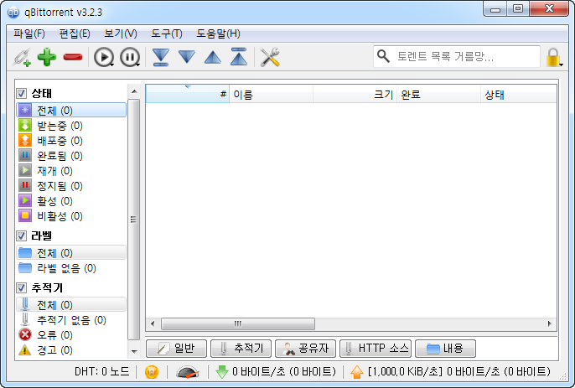
Task: Open the lock icon dropdown arrow
Action: click(x=562, y=65)
